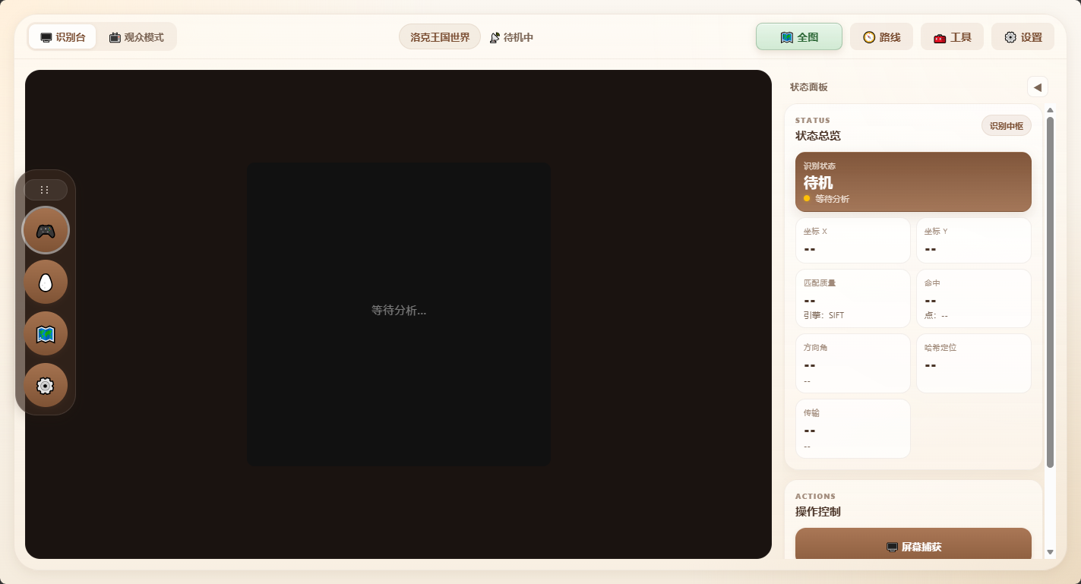Click the 待机中 status indicator
The image size is (1081, 584).
click(x=511, y=37)
